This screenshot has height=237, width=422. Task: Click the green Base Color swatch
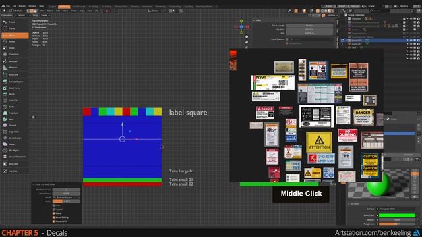pyautogui.click(x=397, y=215)
